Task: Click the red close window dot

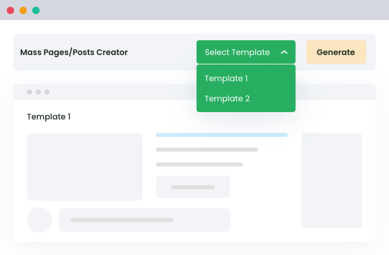Action: [x=10, y=10]
